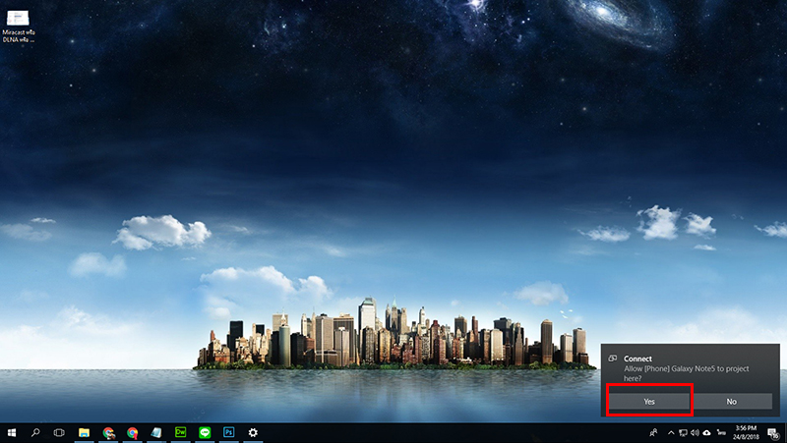Open the Chrome icon with red badge
The image size is (787, 443).
coord(133,432)
